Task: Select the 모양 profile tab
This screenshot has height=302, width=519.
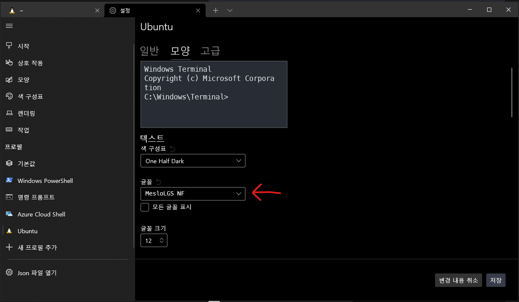Action: point(180,51)
